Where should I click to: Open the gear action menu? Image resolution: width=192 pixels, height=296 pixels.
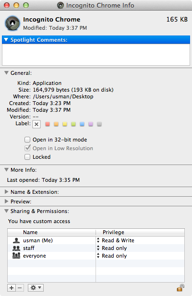tap(36, 288)
